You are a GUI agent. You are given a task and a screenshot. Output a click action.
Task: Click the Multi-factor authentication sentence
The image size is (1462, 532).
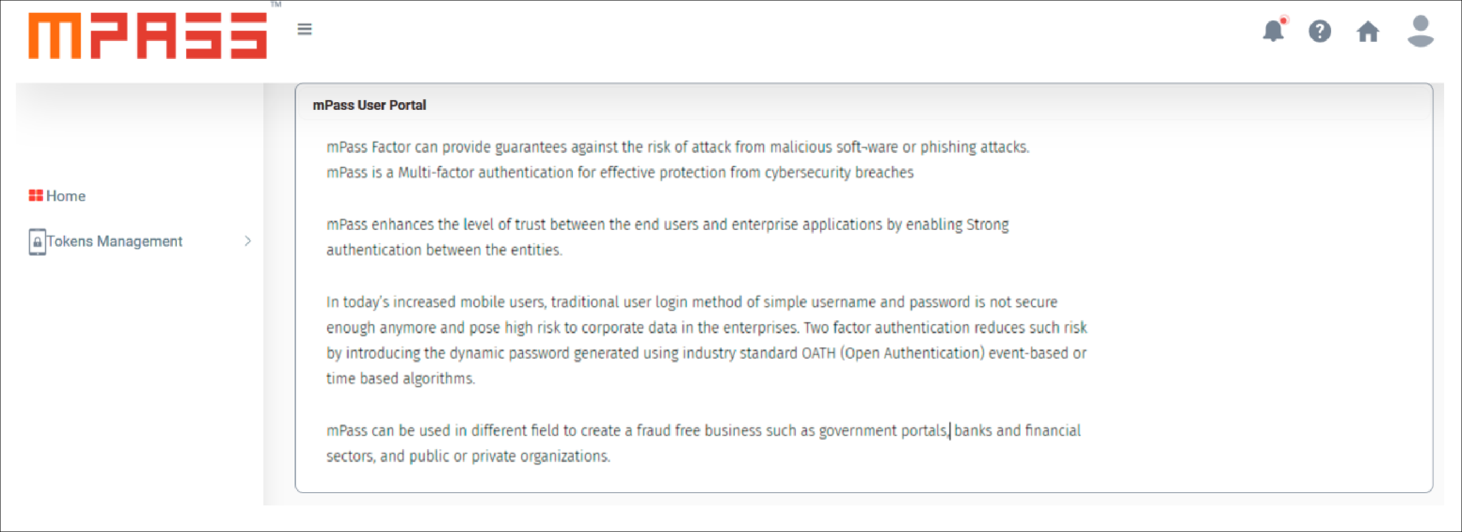click(620, 172)
